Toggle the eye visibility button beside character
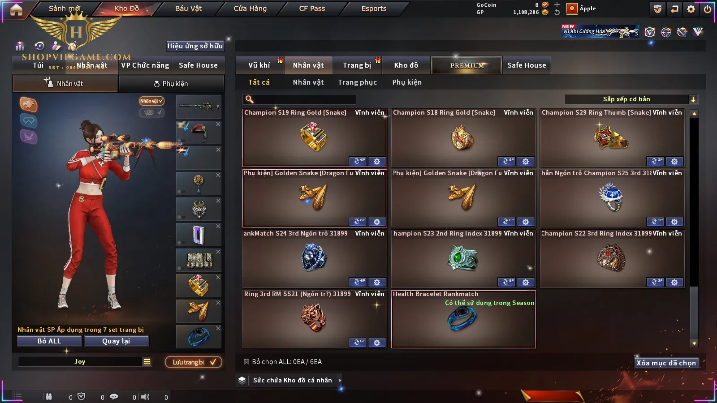This screenshot has height=403, width=717. (x=152, y=112)
